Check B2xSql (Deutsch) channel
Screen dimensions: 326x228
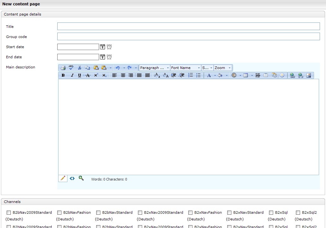coord(271,212)
